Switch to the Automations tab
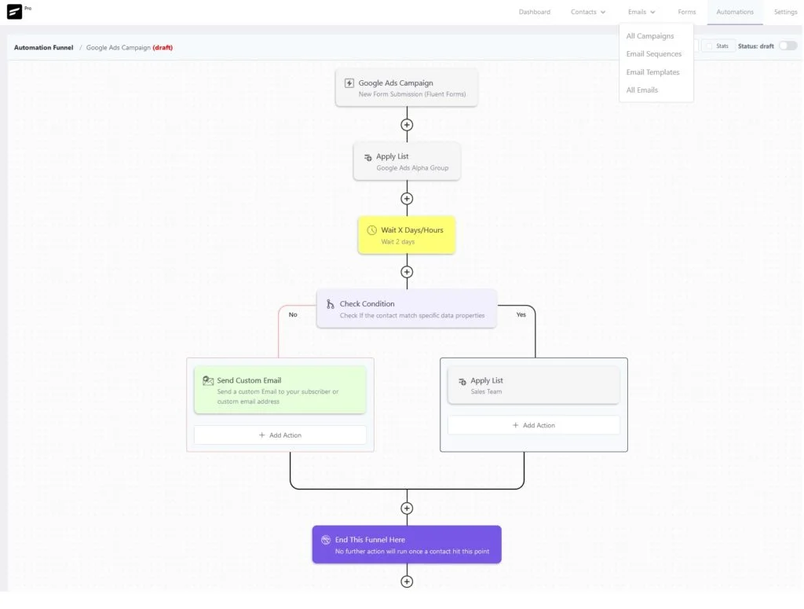Image resolution: width=804 pixels, height=609 pixels. pyautogui.click(x=735, y=12)
